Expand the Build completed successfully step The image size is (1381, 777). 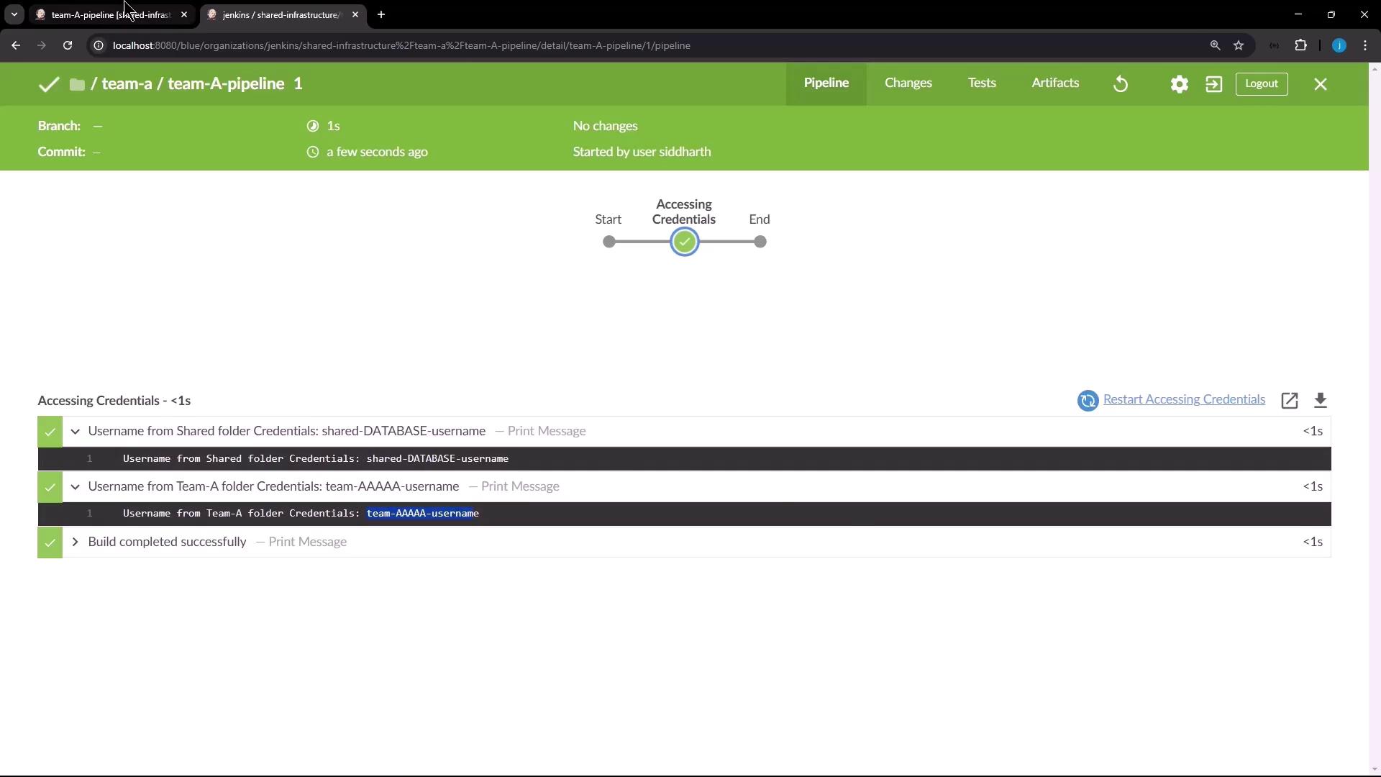click(75, 542)
